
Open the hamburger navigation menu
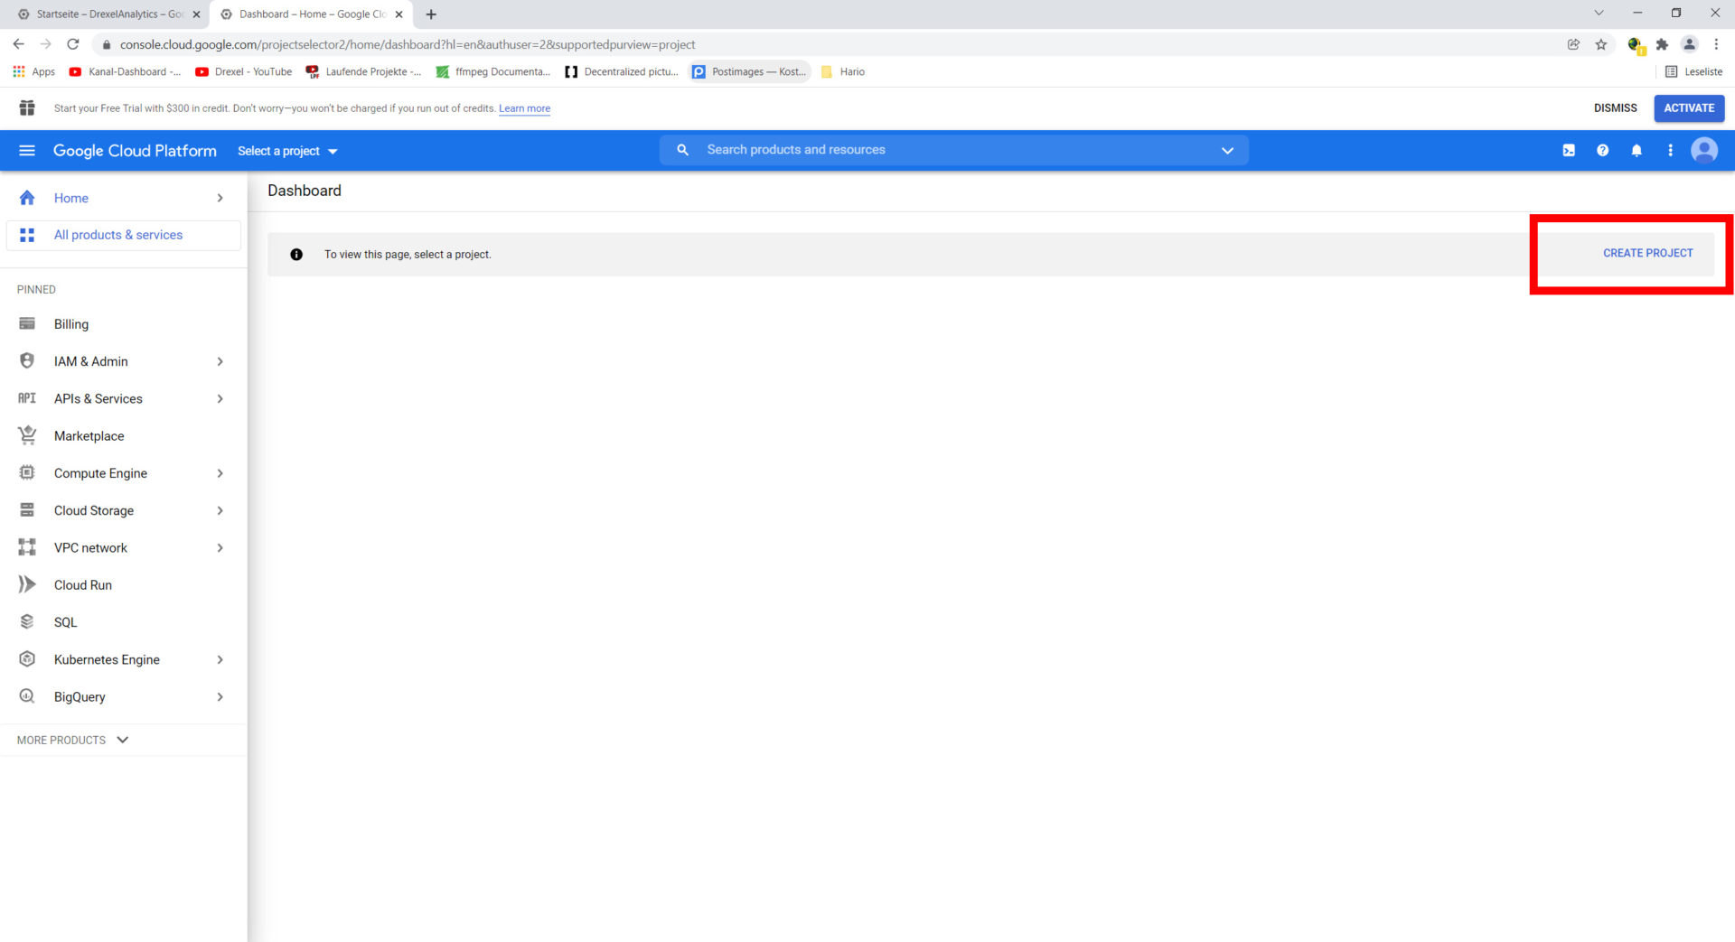[27, 151]
